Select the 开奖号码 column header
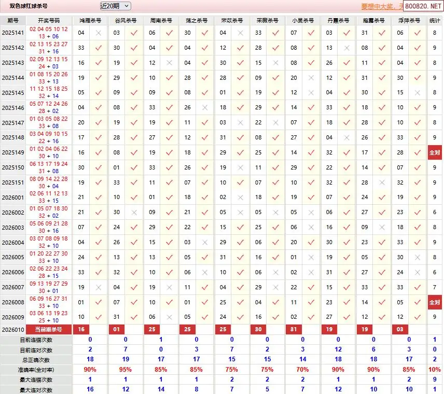This screenshot has width=444, height=394. tap(49, 21)
